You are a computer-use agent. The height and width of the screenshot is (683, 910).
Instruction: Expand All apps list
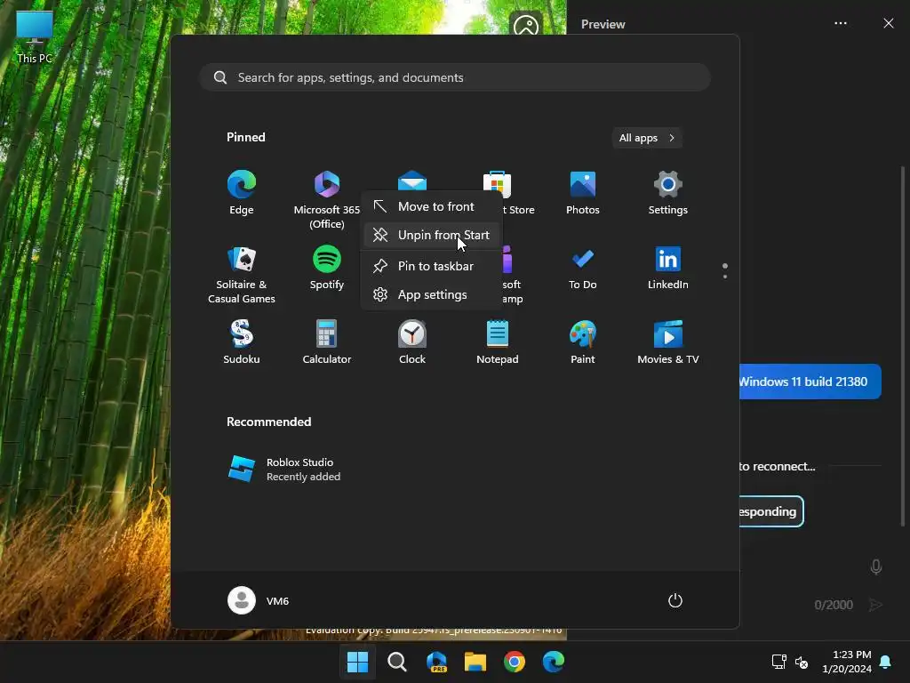click(x=647, y=138)
